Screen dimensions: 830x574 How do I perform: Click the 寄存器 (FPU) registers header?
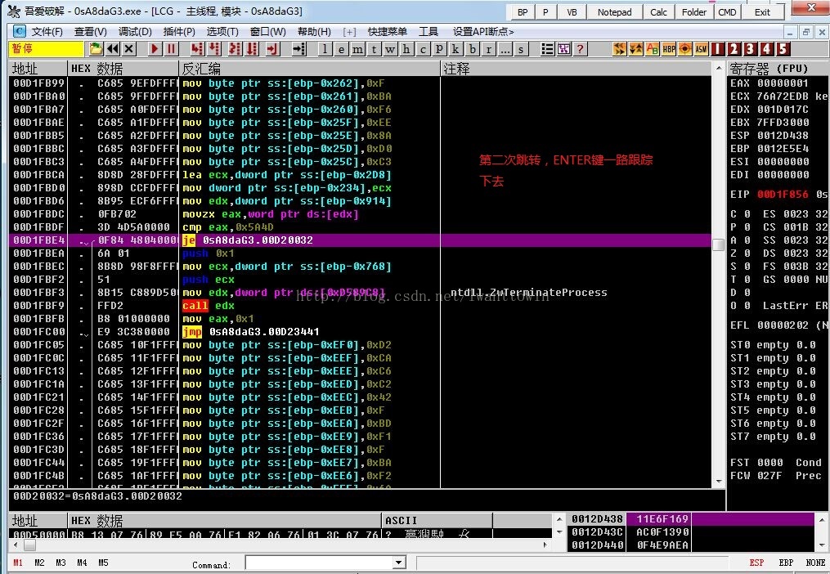(x=769, y=69)
